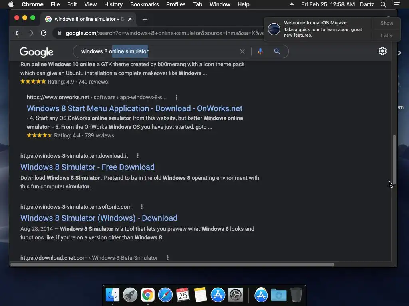This screenshot has height=306, width=409.
Task: Click the 'Rating: 4.4 · 739 reviews' text
Action: tap(84, 135)
